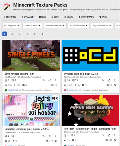Image resolution: width=120 pixels, height=146 pixels.
Task: Open Papua New Guinea Language Pack thumbnail
Action: point(90,110)
